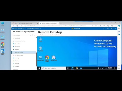Open help question mark in header
This screenshot has width=122, height=91.
click(115, 29)
